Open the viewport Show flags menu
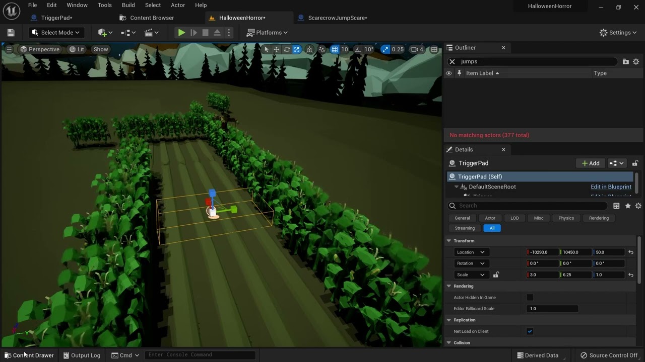 tap(101, 49)
